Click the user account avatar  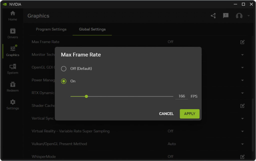[239, 16]
